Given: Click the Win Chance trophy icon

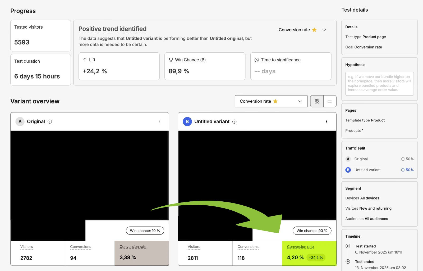Looking at the screenshot, I should click(x=171, y=60).
